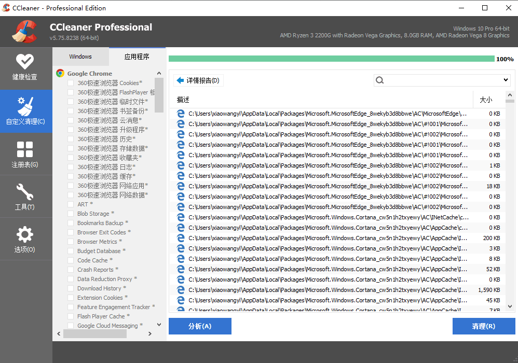
Task: Click the Google Chrome icon in list
Action: point(60,74)
